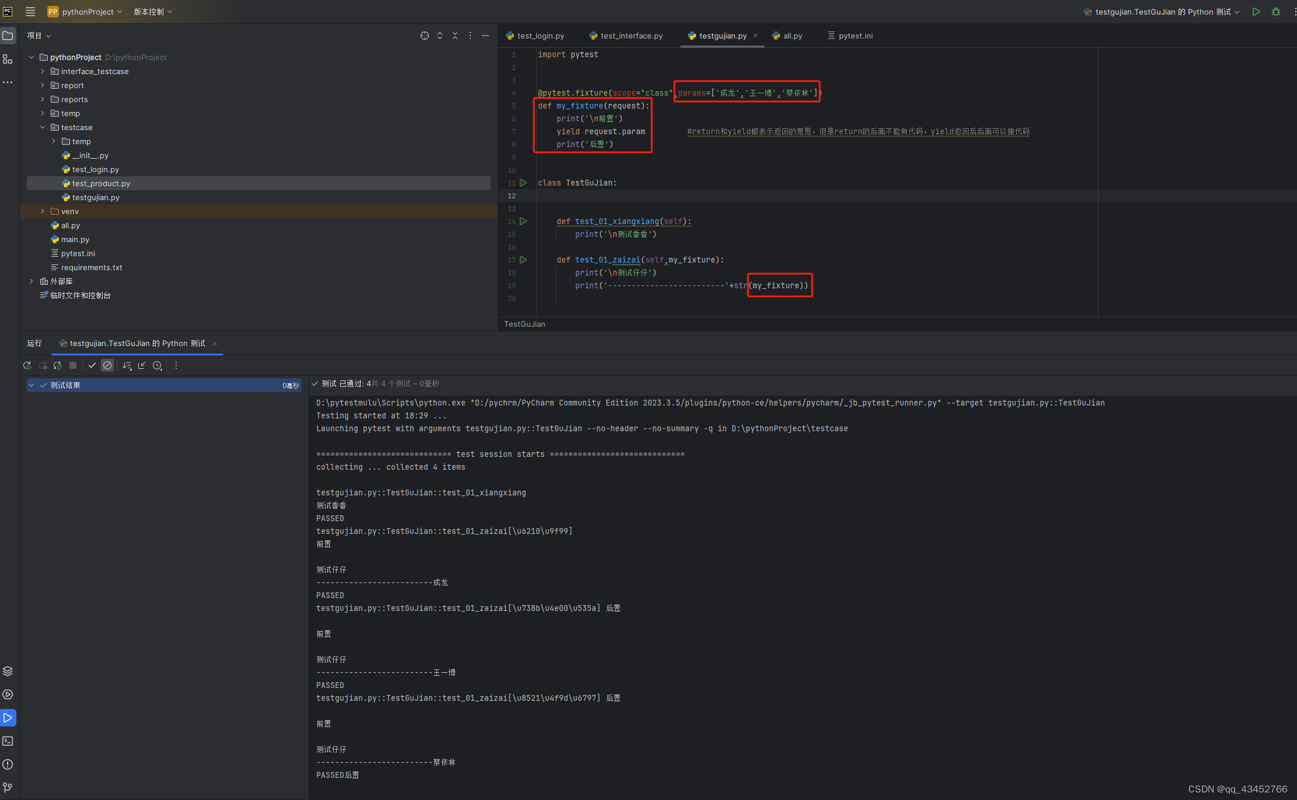
Task: Click the Stop process icon in run toolbar
Action: [73, 365]
